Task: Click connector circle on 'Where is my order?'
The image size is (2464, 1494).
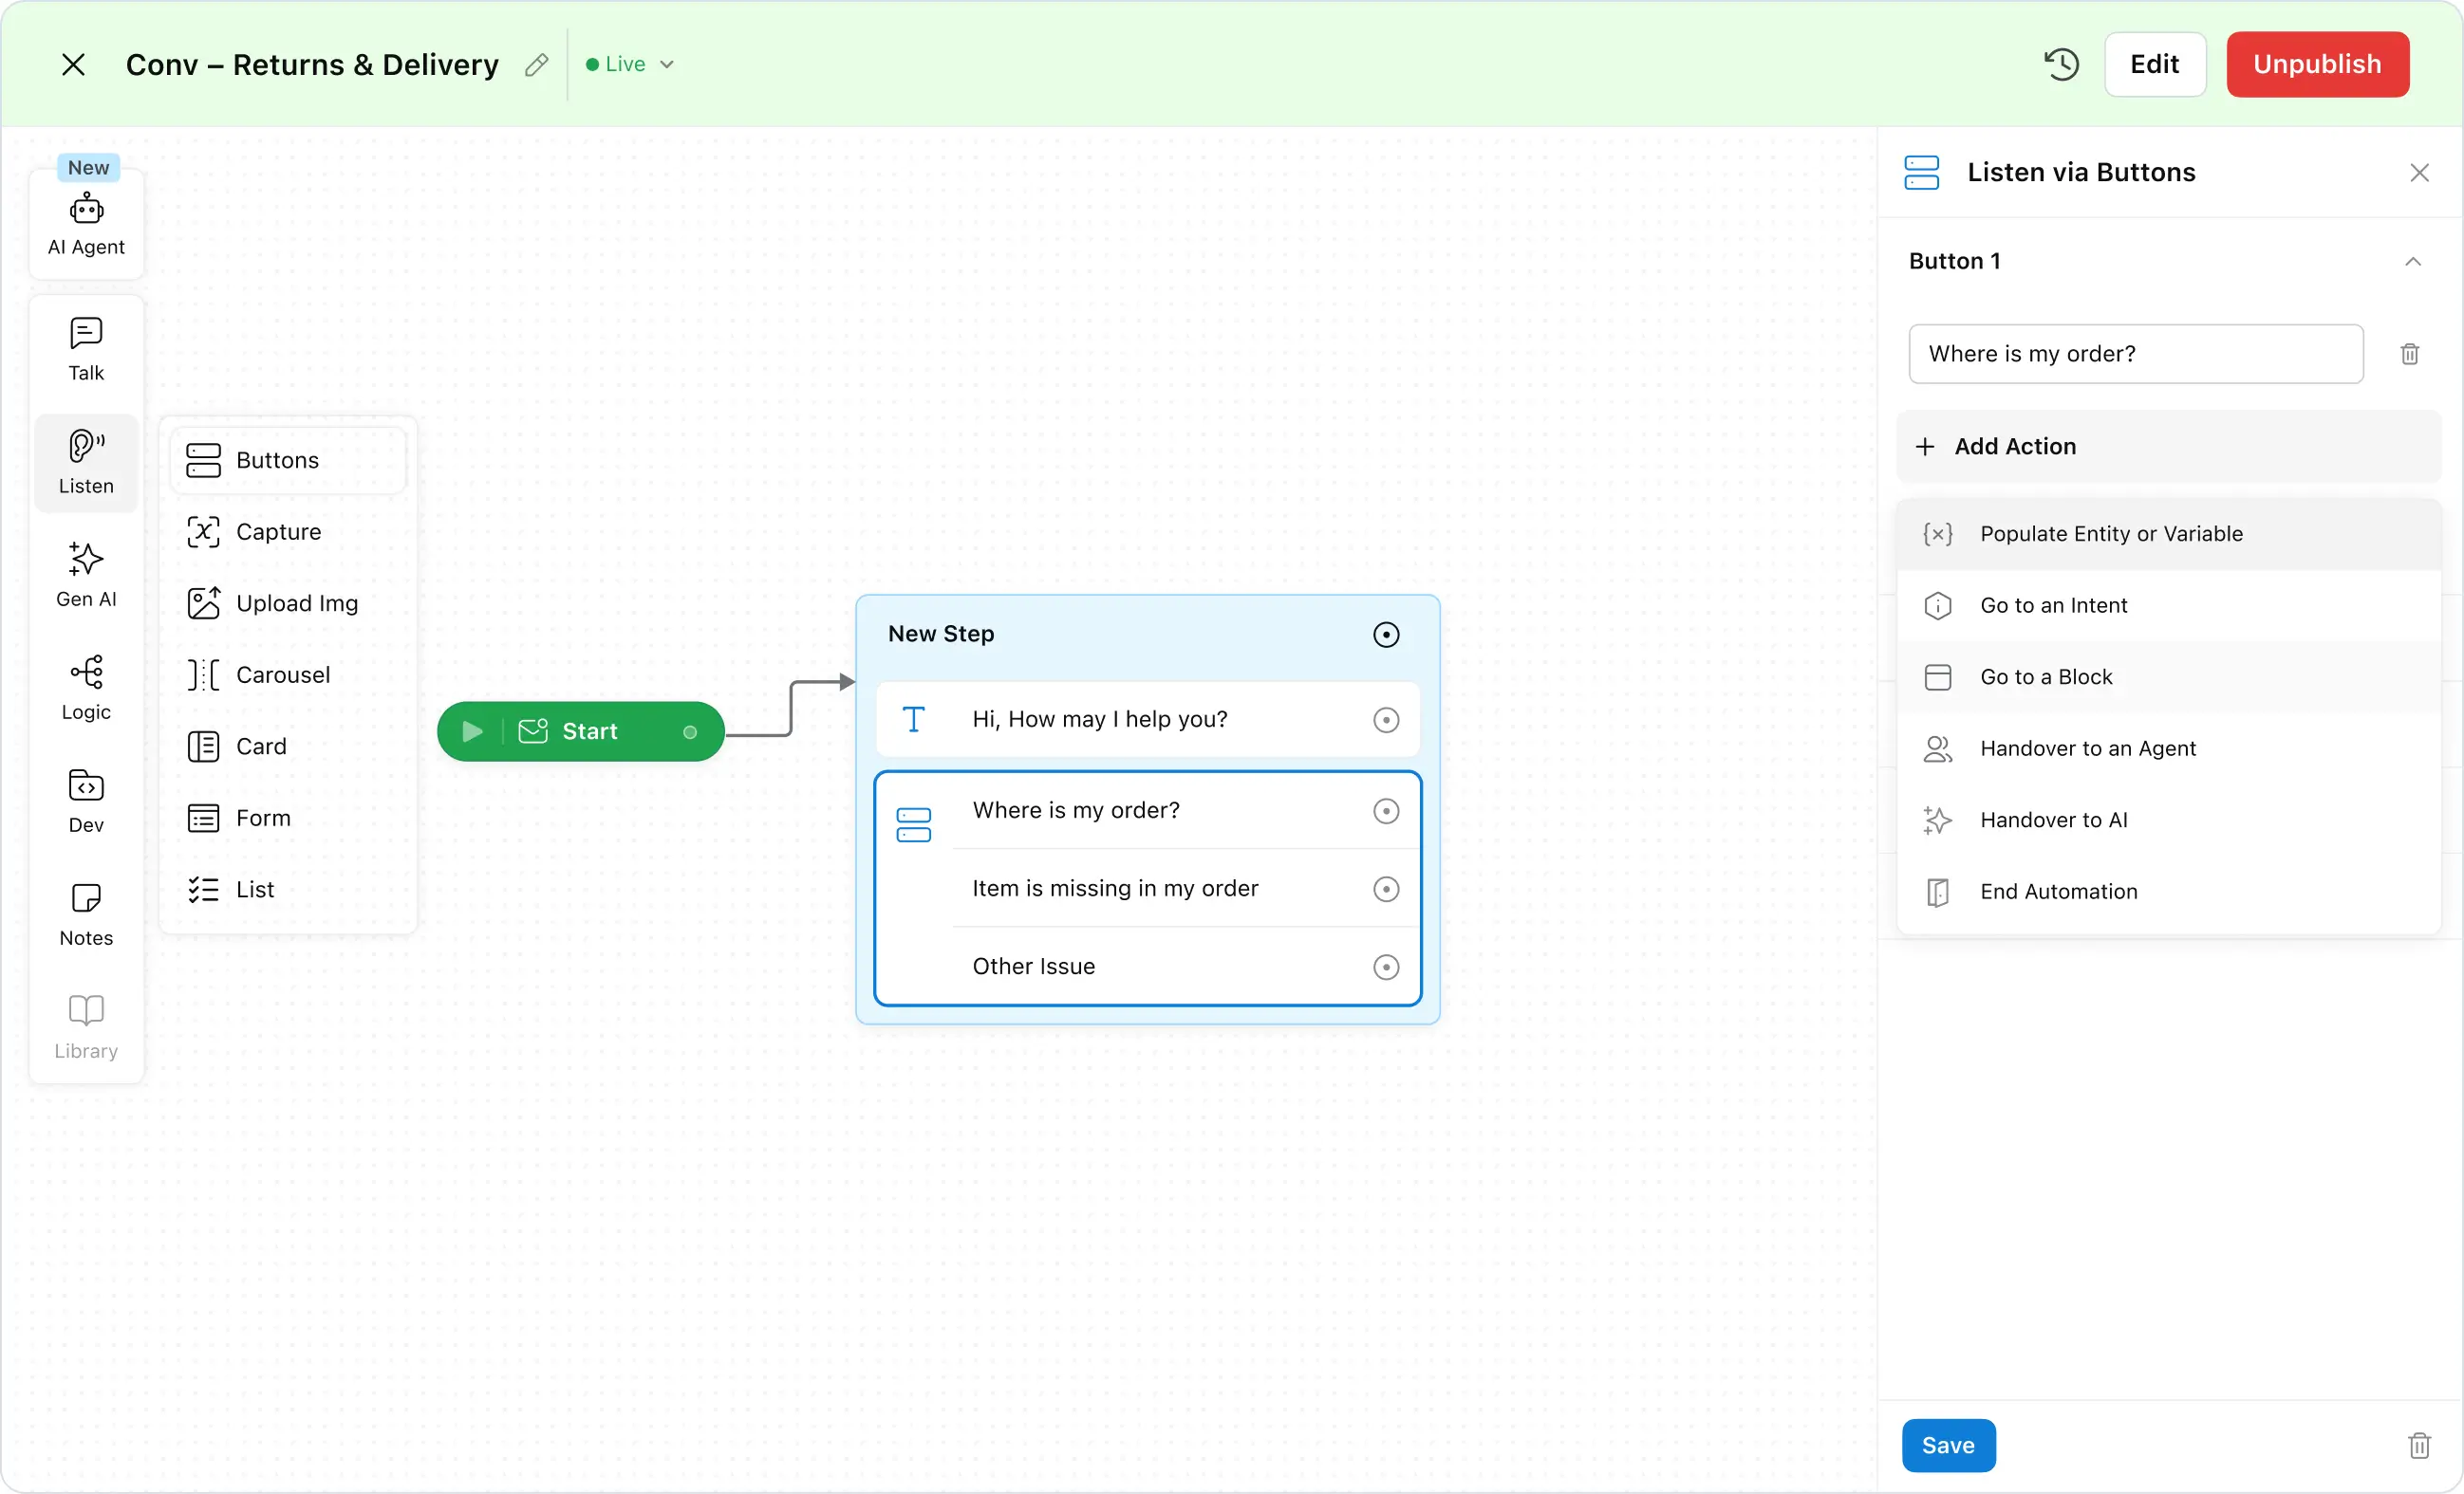Action: [1385, 810]
